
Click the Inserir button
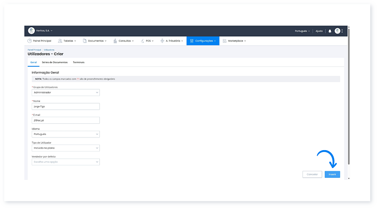point(332,175)
